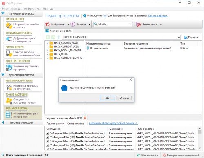Click the Снять пометку button
This screenshot has height=158, width=204.
76,123
